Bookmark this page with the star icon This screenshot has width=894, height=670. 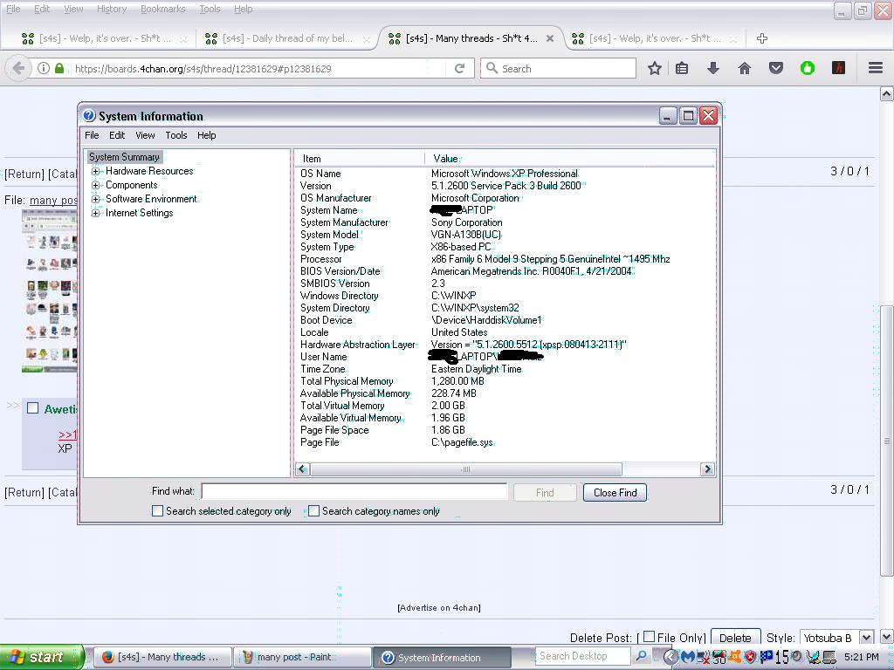pos(655,68)
